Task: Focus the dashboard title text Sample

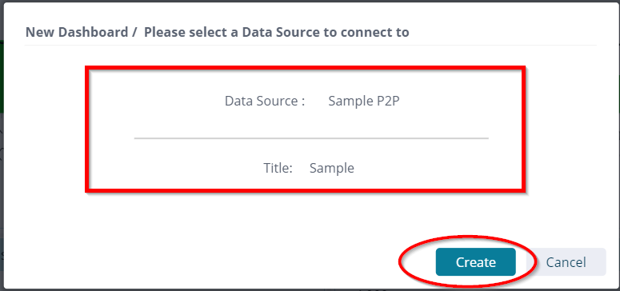Action: (x=332, y=168)
